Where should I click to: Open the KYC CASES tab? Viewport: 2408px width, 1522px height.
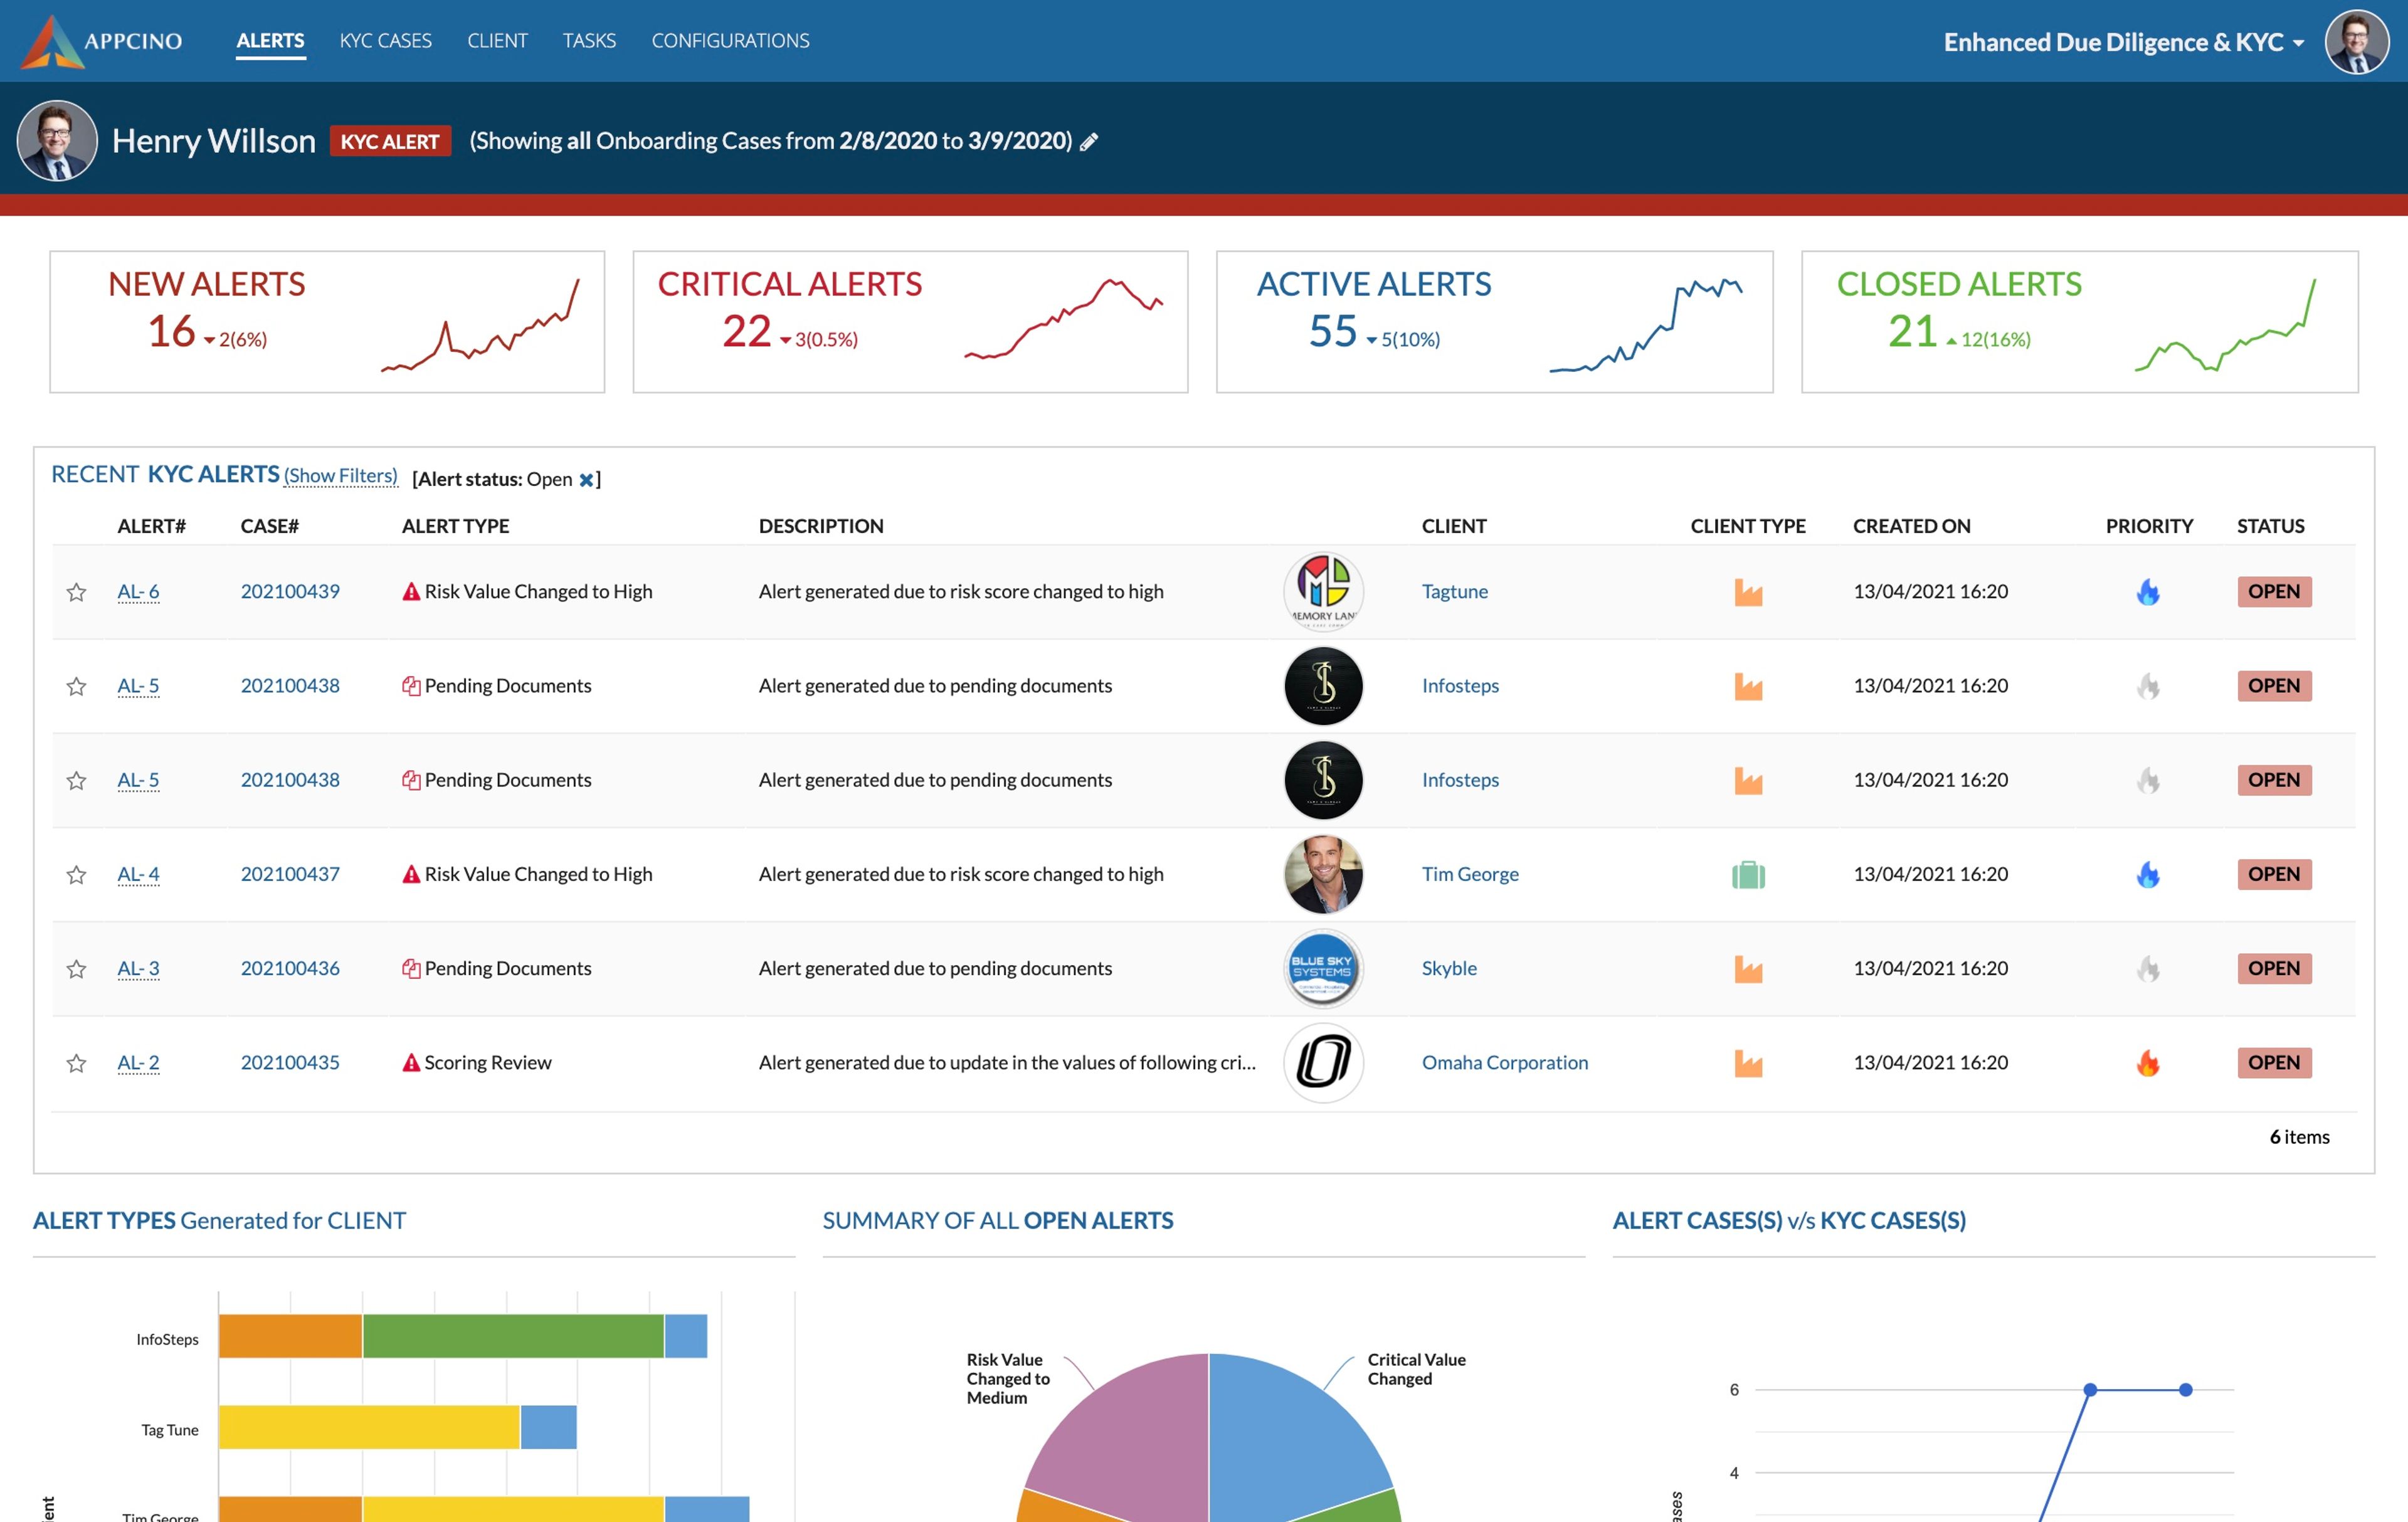[x=386, y=41]
